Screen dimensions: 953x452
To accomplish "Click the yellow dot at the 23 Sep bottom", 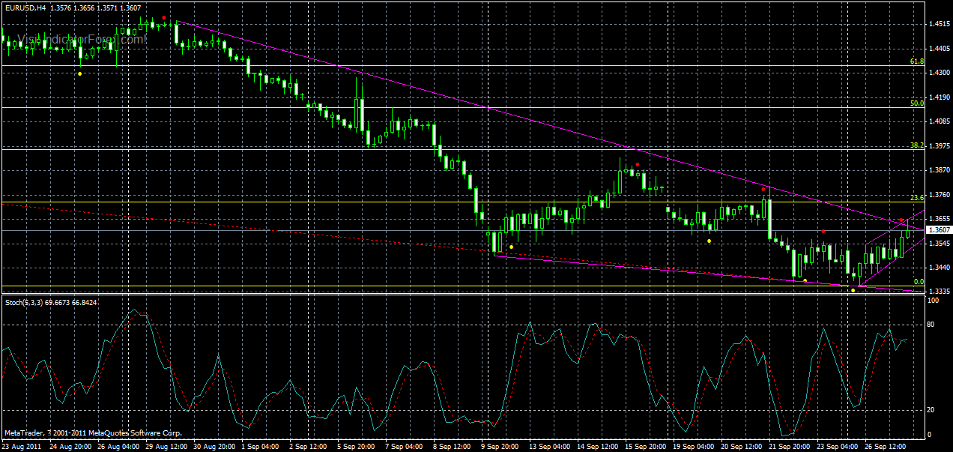I will 852,289.
